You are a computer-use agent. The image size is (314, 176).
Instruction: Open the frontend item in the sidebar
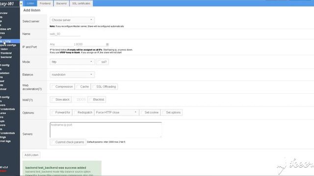(6, 53)
